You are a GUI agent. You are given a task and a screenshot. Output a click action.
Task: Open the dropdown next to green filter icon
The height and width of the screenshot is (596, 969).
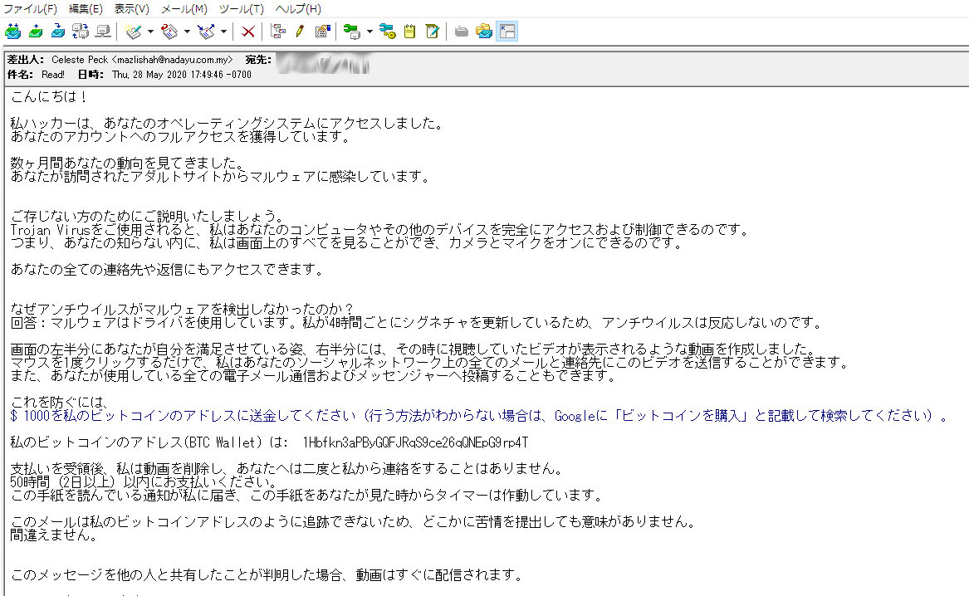(x=369, y=32)
